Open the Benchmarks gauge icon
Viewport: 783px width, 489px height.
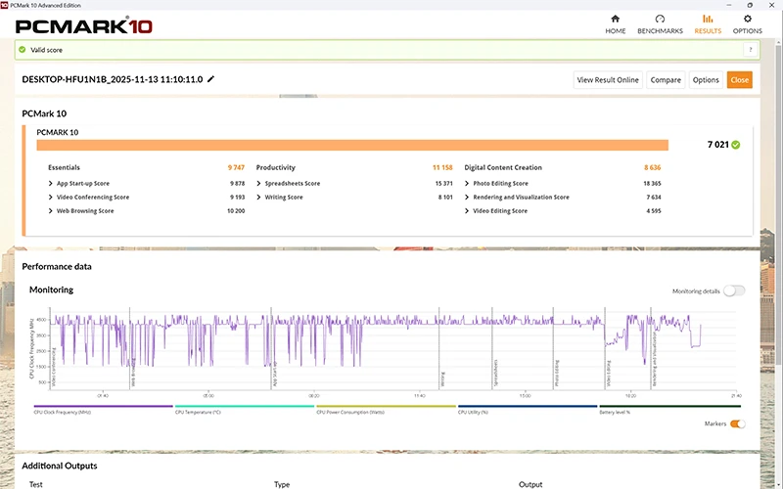[x=660, y=19]
